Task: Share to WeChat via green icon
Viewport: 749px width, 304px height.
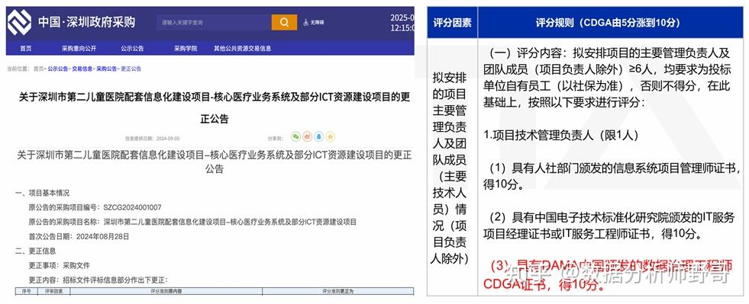Action: (x=295, y=137)
